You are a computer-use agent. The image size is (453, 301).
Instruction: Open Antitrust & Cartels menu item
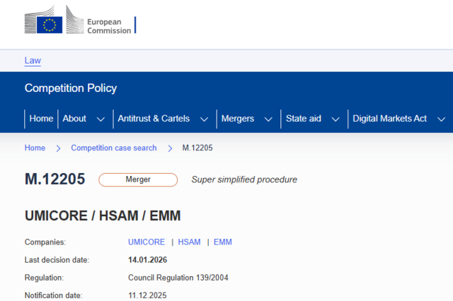[154, 119]
